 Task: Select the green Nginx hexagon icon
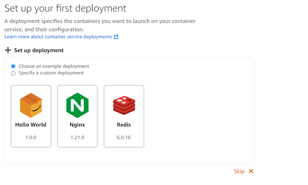77,105
